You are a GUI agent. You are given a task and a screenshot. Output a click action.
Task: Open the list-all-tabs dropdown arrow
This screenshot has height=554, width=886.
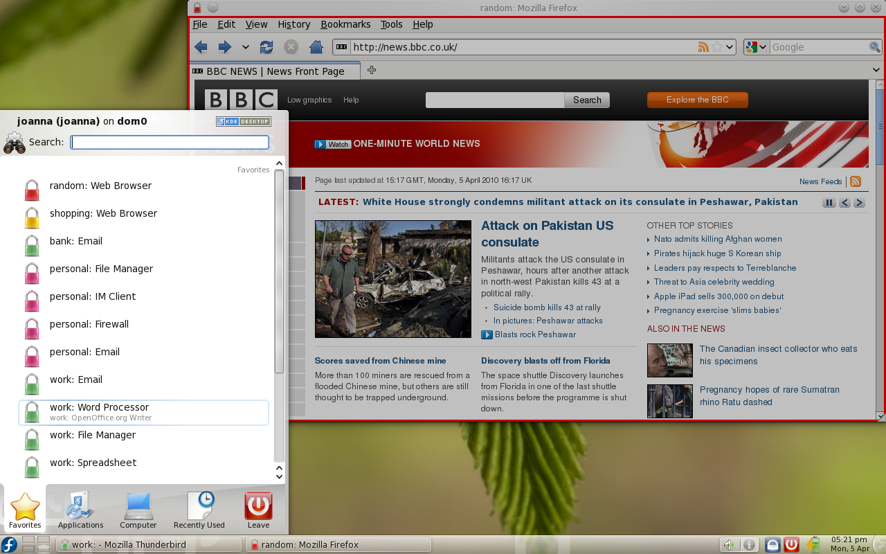pos(876,70)
